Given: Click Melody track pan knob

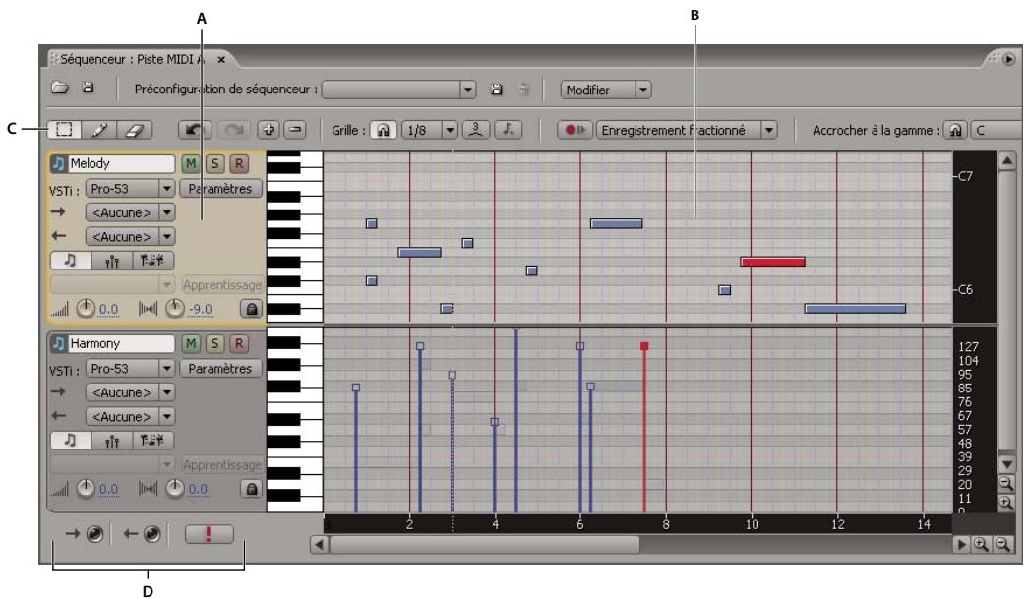Looking at the screenshot, I should (174, 308).
